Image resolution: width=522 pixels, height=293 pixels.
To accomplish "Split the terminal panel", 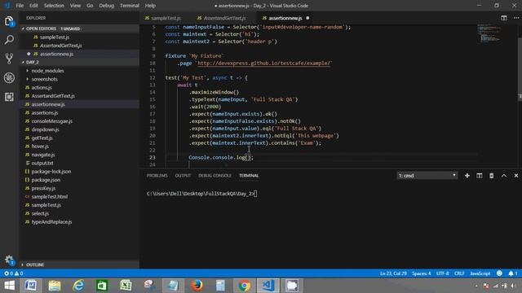I will [479, 176].
